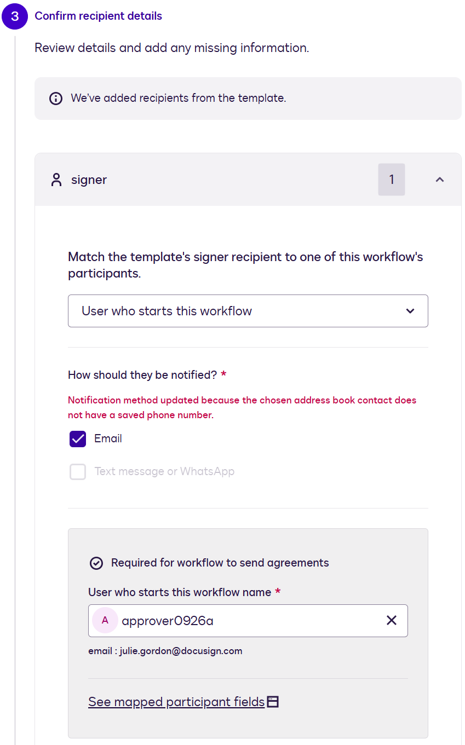Click 'We've added recipients from the template' text
The height and width of the screenshot is (745, 465).
179,99
